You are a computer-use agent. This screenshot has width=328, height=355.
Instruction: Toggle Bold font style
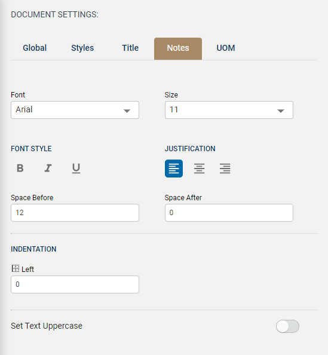[x=20, y=168]
